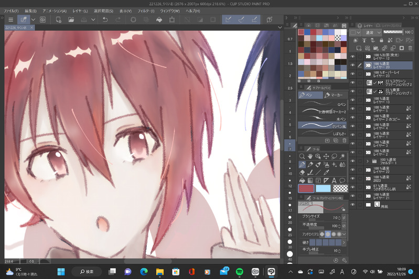The width and height of the screenshot is (419, 279).
Task: Click the scale/rotate transform icon
Action: pos(172,20)
